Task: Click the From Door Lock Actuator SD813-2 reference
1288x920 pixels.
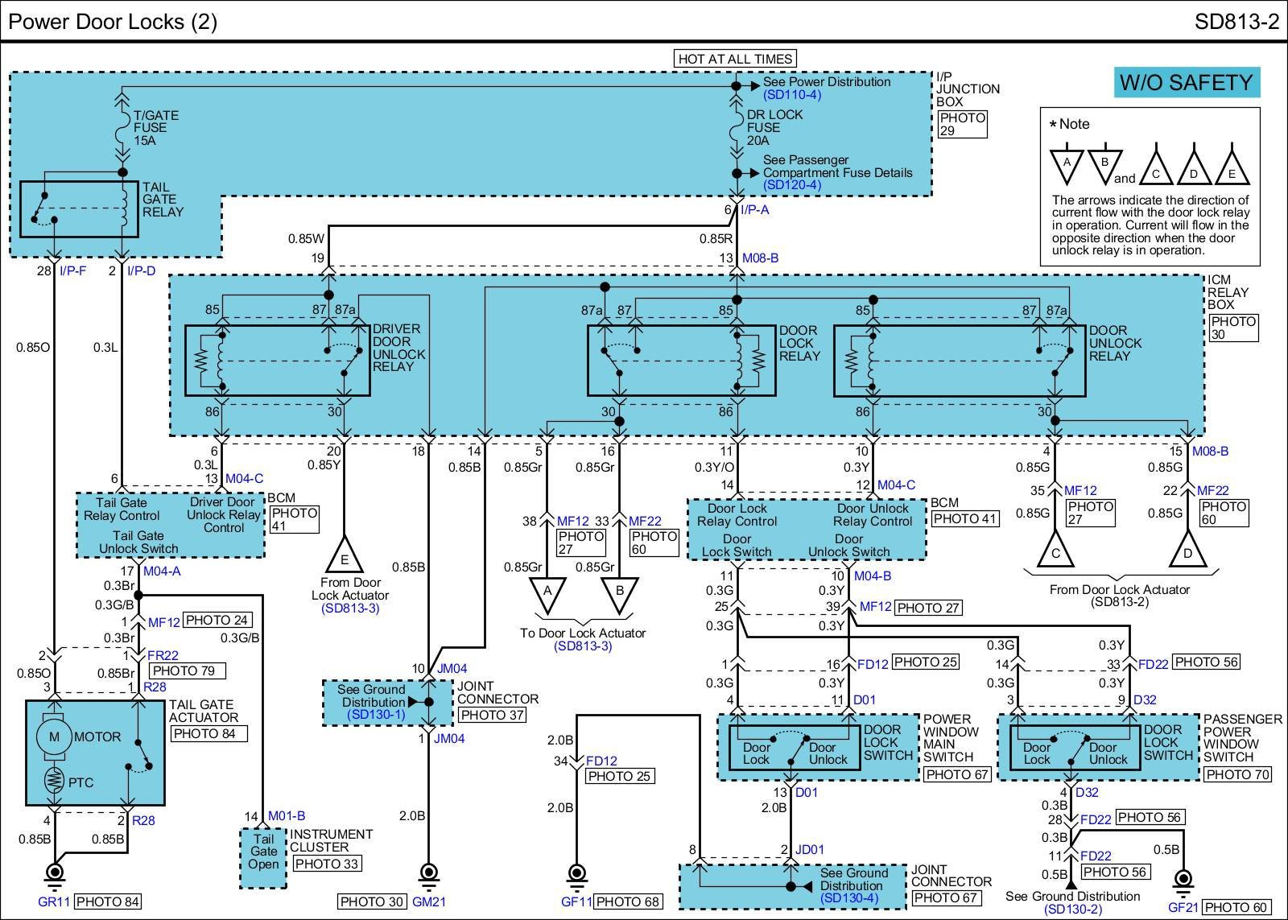Action: pyautogui.click(x=1119, y=596)
